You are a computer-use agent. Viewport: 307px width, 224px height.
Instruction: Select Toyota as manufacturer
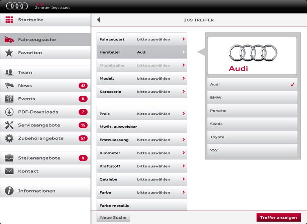(x=252, y=137)
